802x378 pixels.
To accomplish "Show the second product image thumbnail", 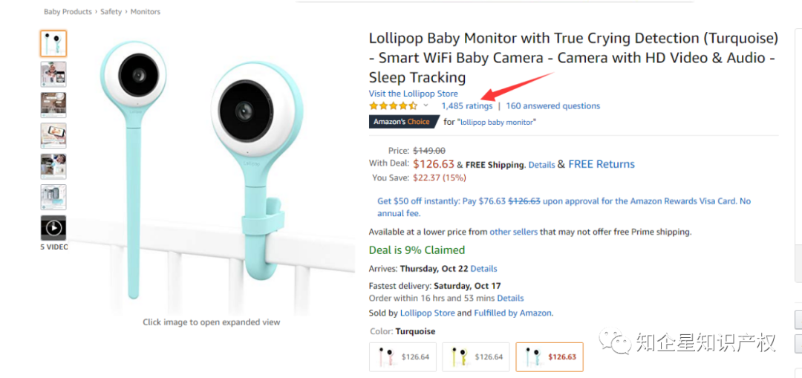I will tap(53, 74).
